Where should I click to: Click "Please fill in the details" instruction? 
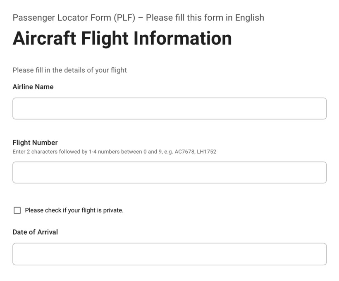[x=69, y=70]
